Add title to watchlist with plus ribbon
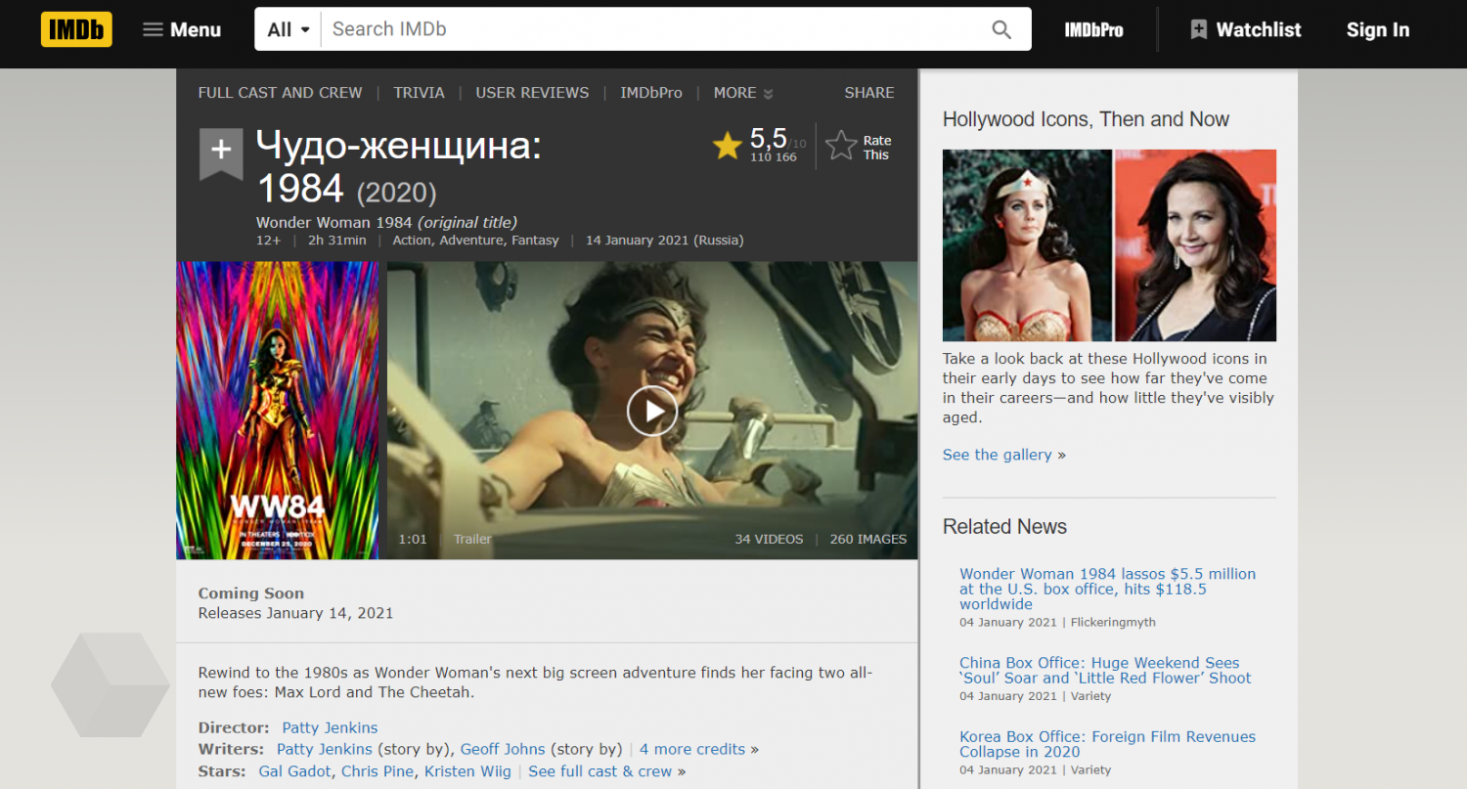Viewport: 1467px width, 789px height. [x=221, y=153]
